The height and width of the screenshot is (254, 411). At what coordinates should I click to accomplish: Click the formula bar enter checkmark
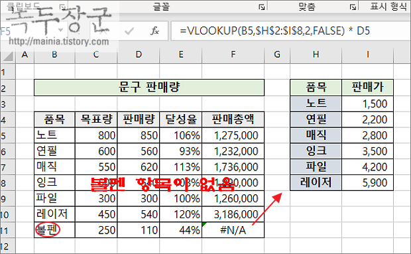[x=129, y=31]
